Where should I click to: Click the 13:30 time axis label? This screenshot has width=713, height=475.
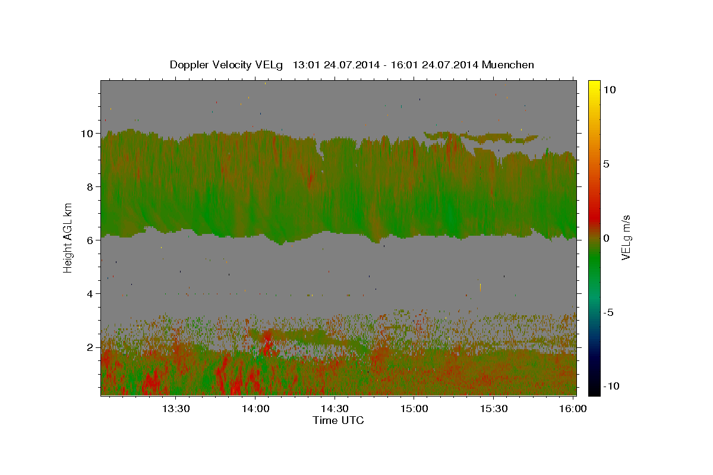[x=176, y=408]
